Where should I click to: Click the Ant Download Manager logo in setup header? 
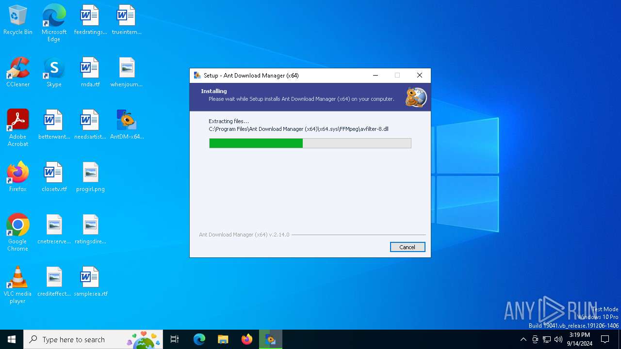click(416, 97)
